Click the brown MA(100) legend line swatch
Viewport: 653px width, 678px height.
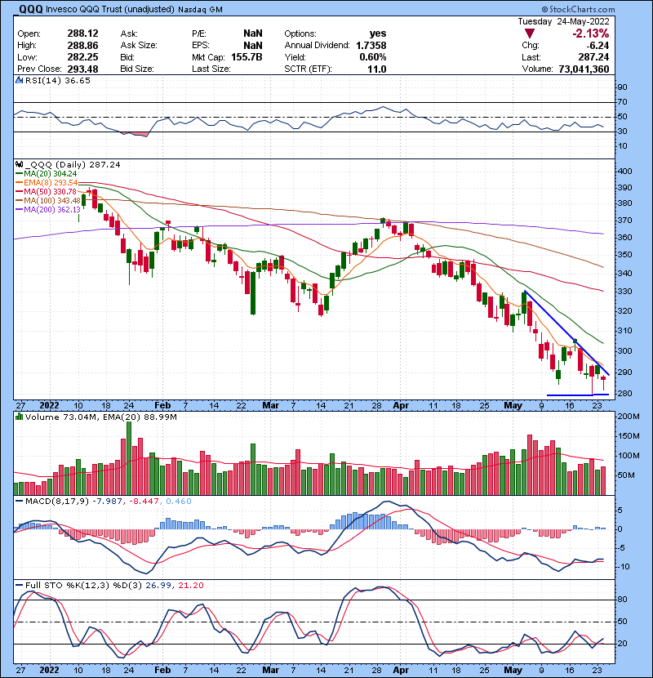20,201
